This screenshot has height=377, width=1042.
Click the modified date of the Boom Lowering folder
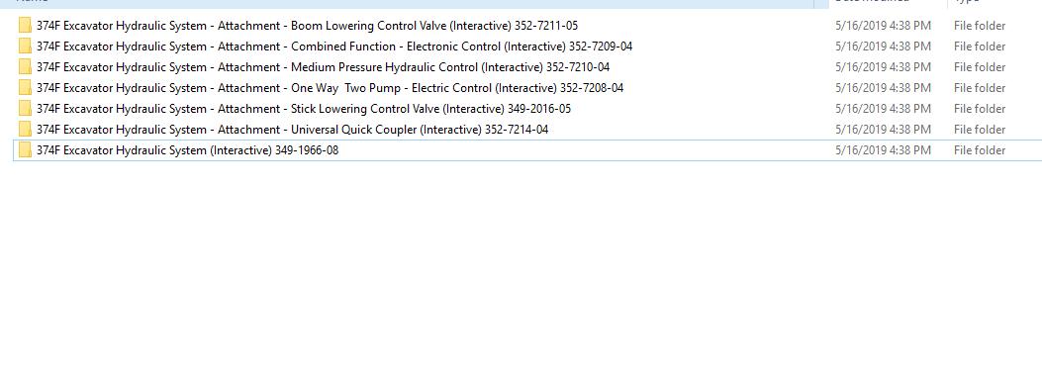tap(883, 26)
